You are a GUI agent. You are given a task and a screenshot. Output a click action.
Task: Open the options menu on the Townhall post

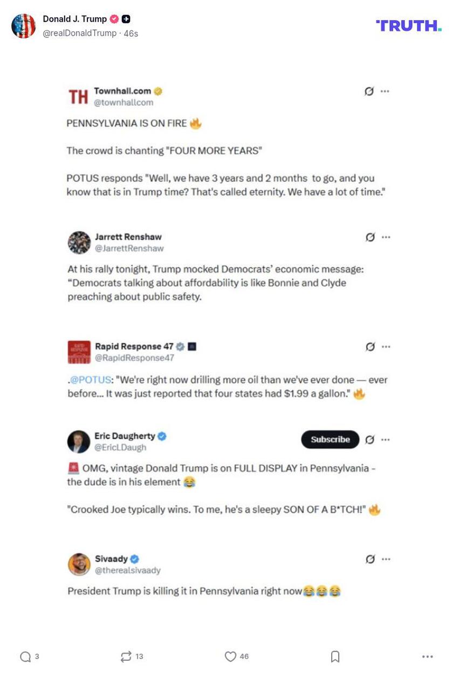(x=385, y=91)
